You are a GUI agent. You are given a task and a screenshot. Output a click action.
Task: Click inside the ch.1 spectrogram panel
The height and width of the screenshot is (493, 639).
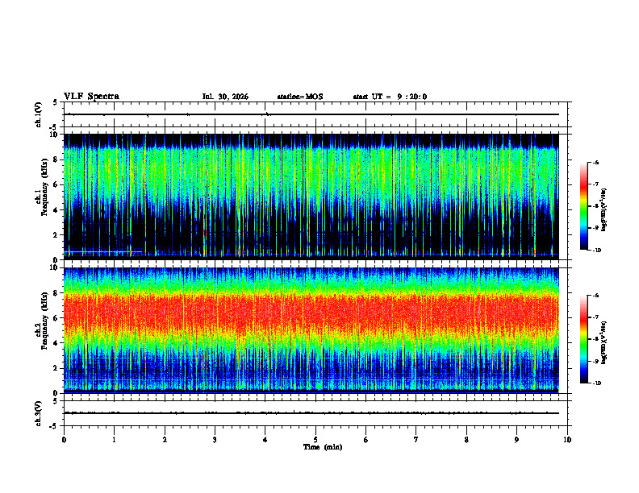coord(311,197)
